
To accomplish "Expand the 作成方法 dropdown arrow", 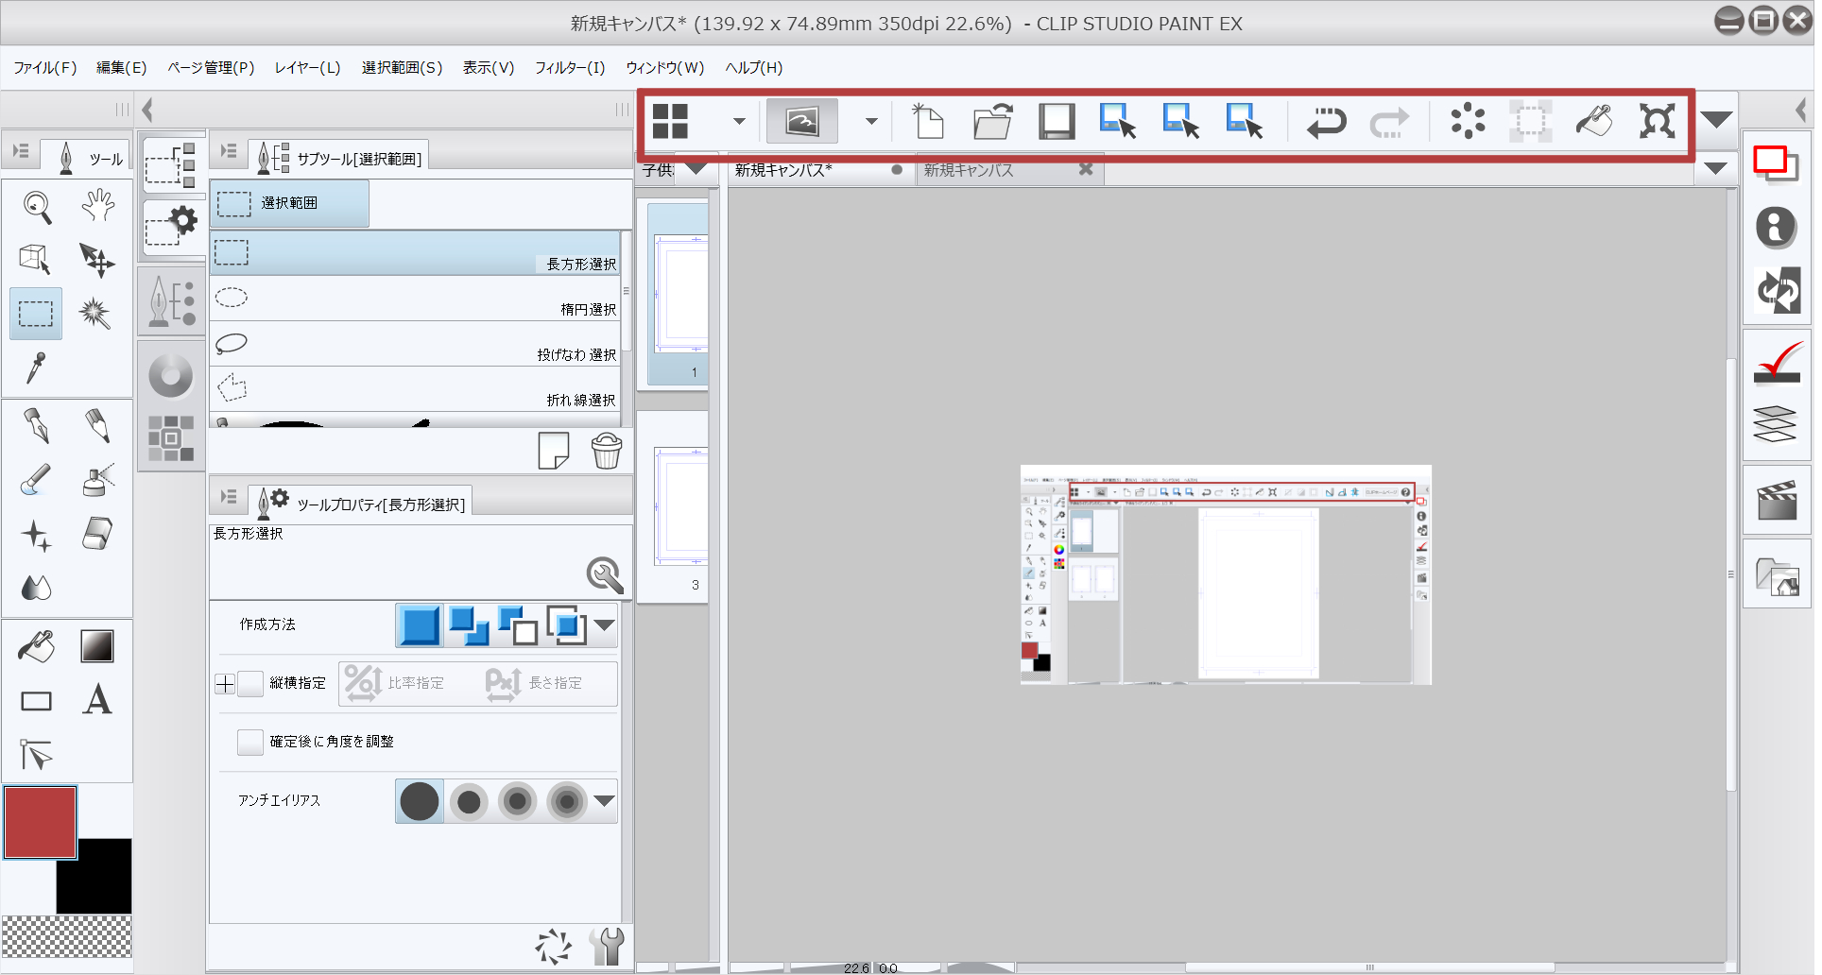I will (x=605, y=625).
